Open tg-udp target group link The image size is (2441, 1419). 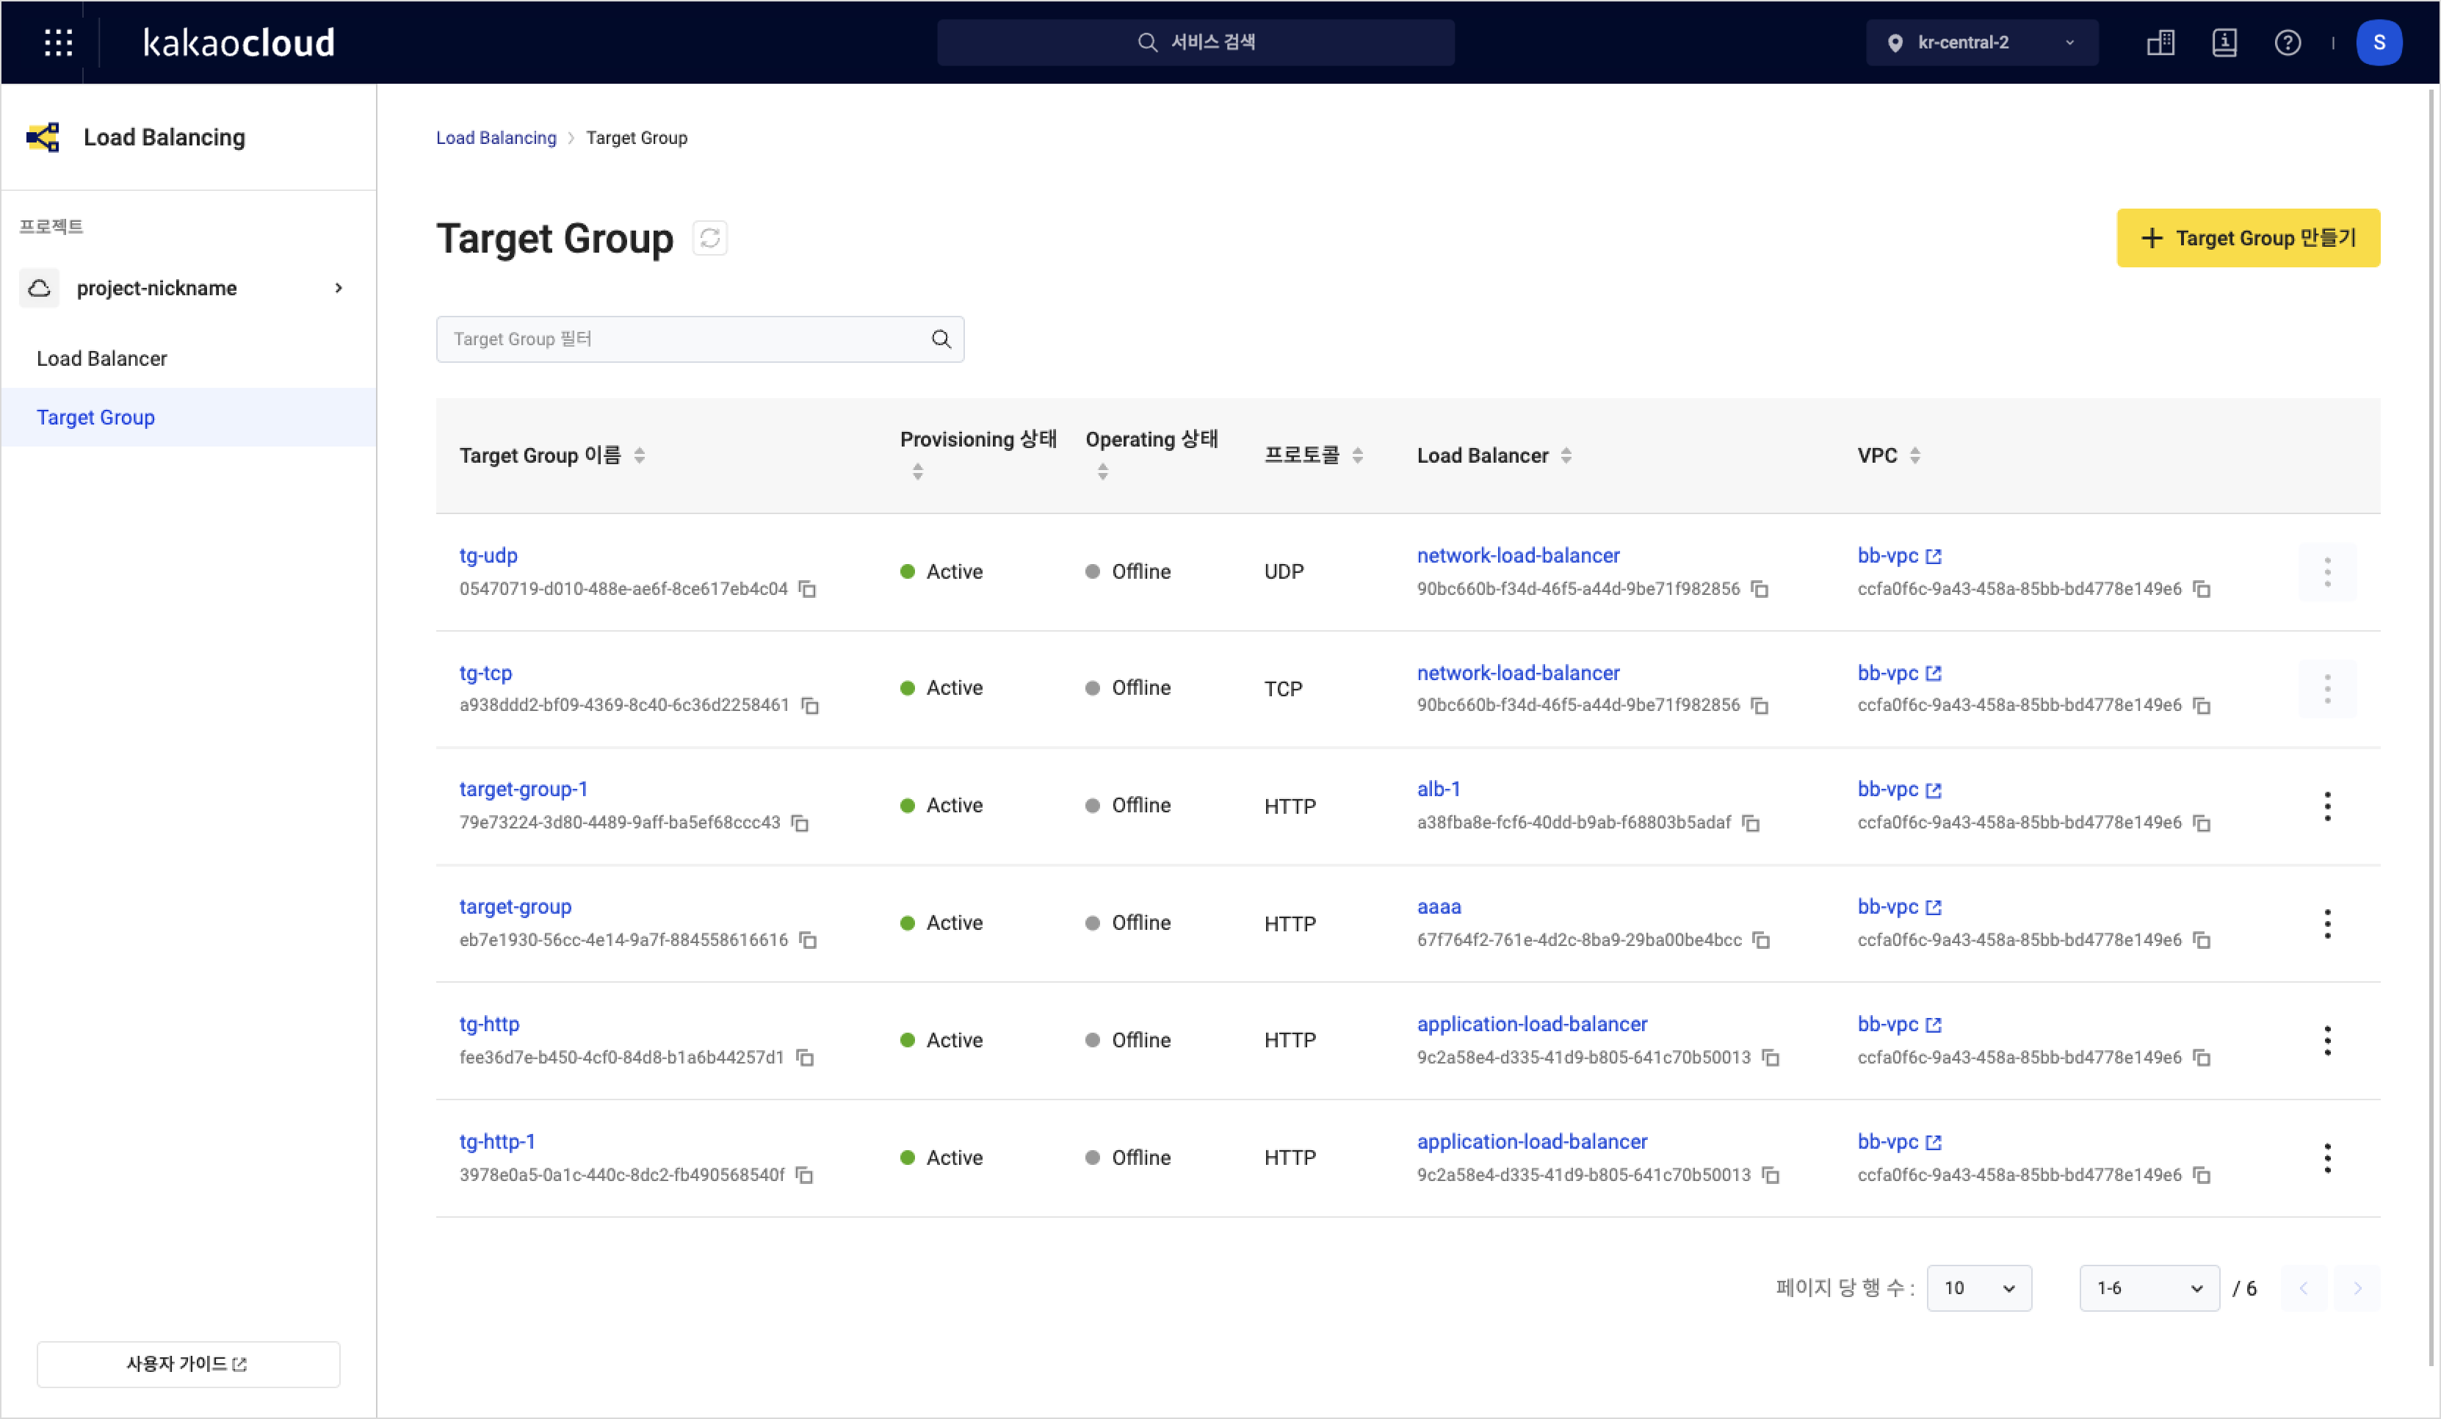pyautogui.click(x=488, y=555)
